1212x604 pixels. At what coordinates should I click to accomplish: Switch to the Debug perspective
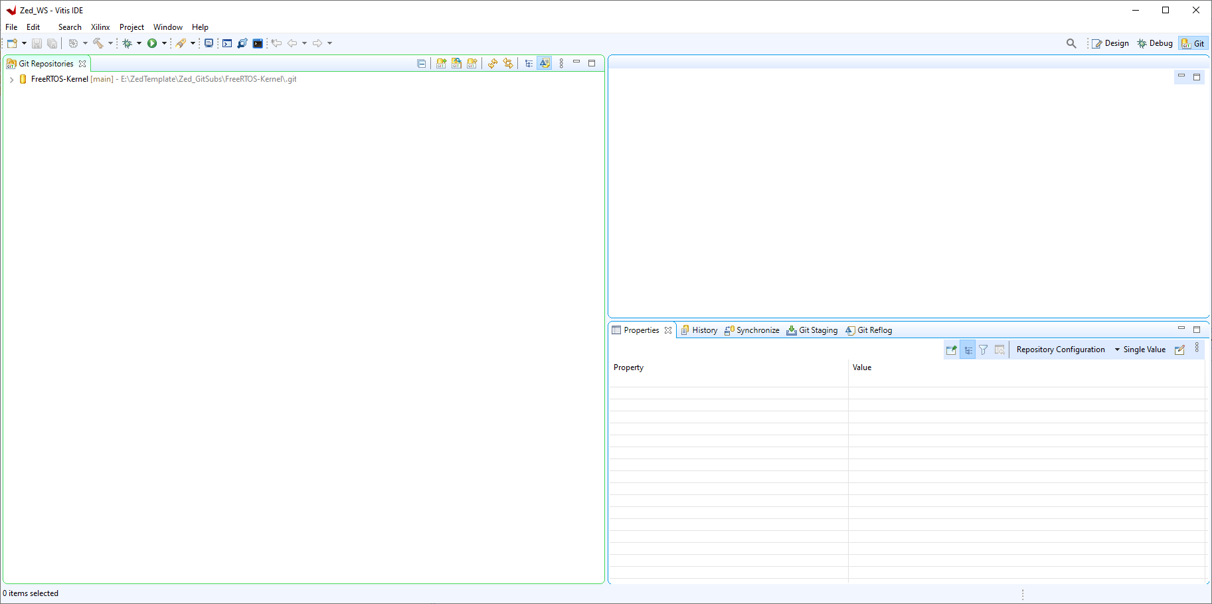click(x=1155, y=43)
